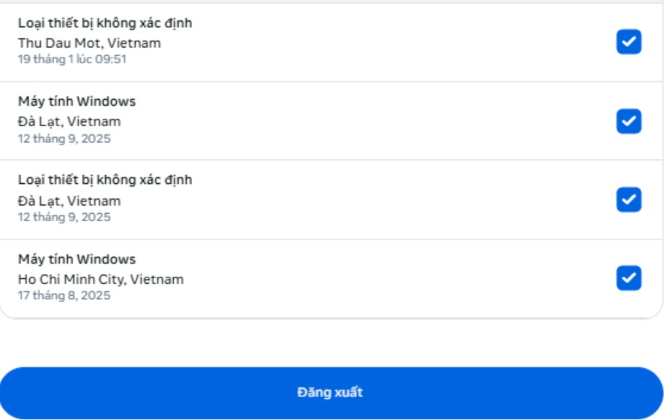Deselect the Ho Chi Minh City session checkbox
The image size is (664, 420).
tap(629, 278)
